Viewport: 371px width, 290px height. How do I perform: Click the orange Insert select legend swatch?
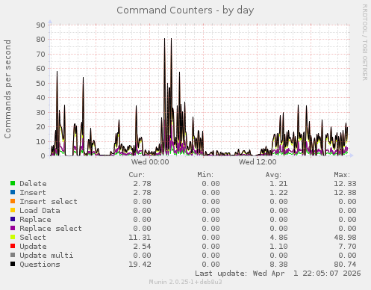click(13, 201)
